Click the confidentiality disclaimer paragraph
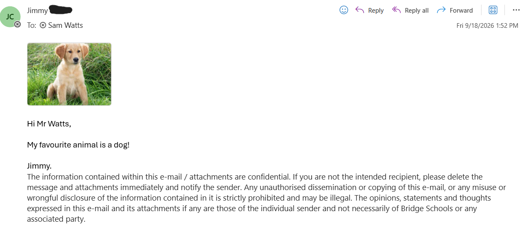Image resolution: width=524 pixels, height=228 pixels. click(266, 198)
